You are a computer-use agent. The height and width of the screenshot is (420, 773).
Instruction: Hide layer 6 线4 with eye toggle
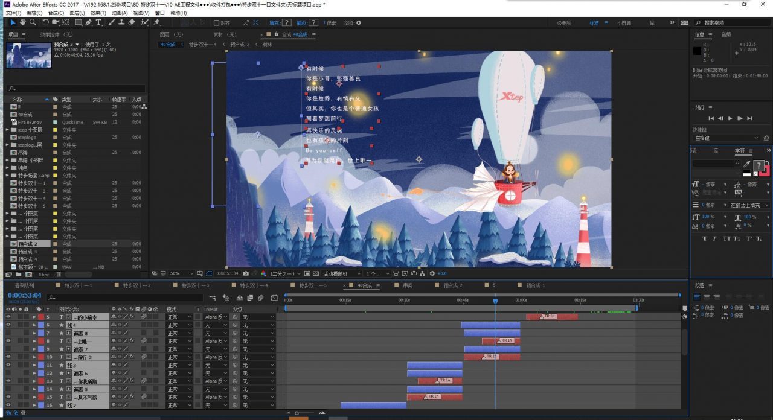coord(8,325)
